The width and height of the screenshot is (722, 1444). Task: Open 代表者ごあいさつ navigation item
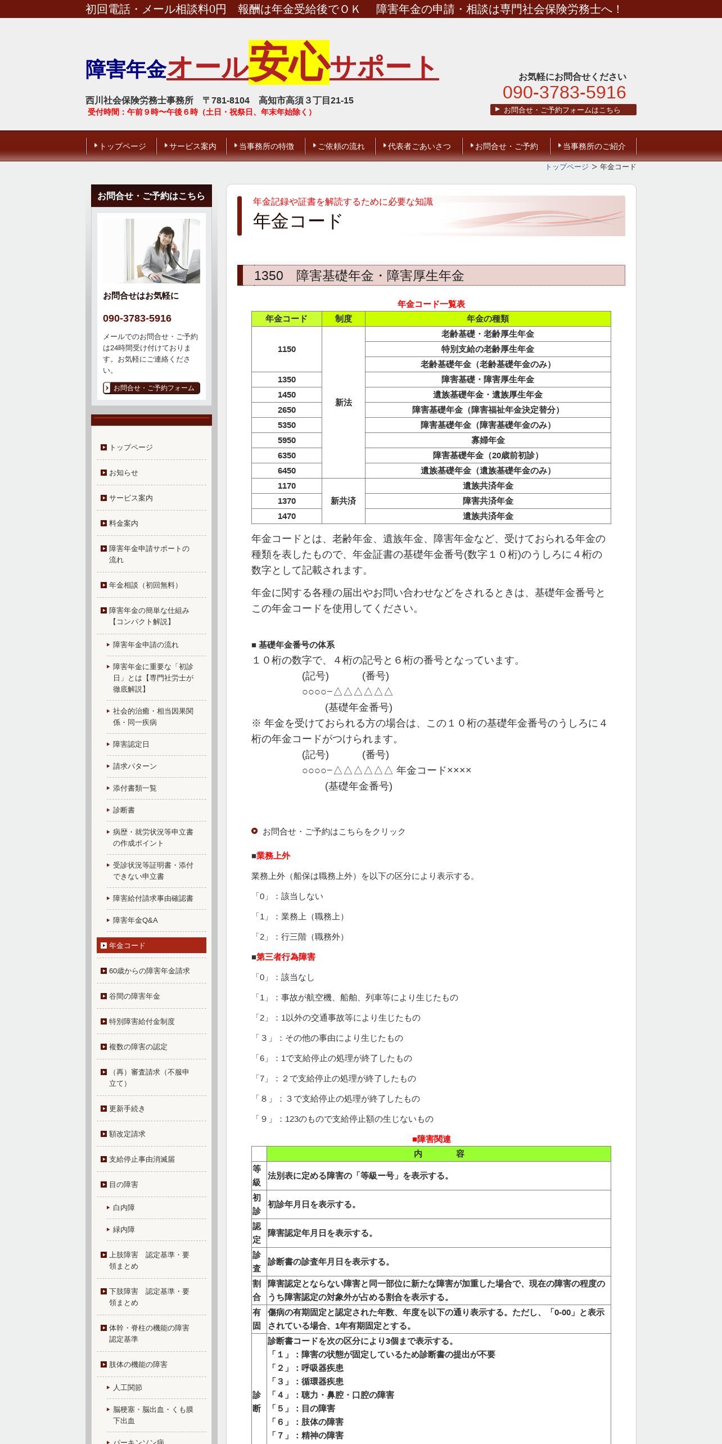tap(418, 146)
